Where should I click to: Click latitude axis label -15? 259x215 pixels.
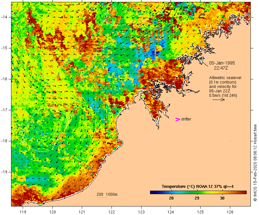tap(4, 48)
